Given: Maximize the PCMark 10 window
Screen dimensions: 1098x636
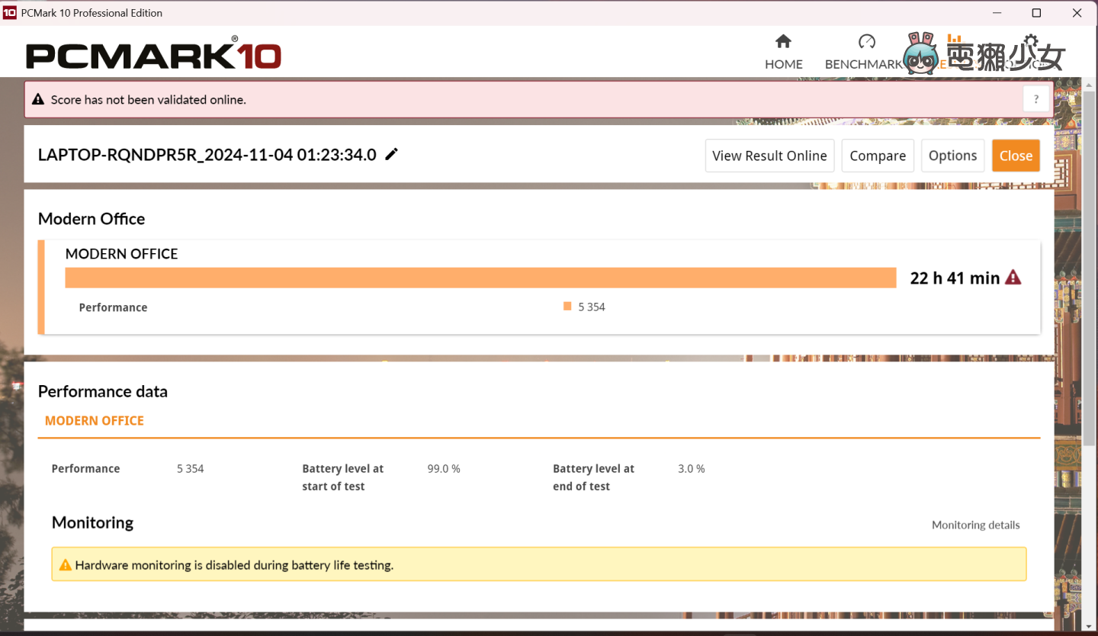Looking at the screenshot, I should (1036, 13).
